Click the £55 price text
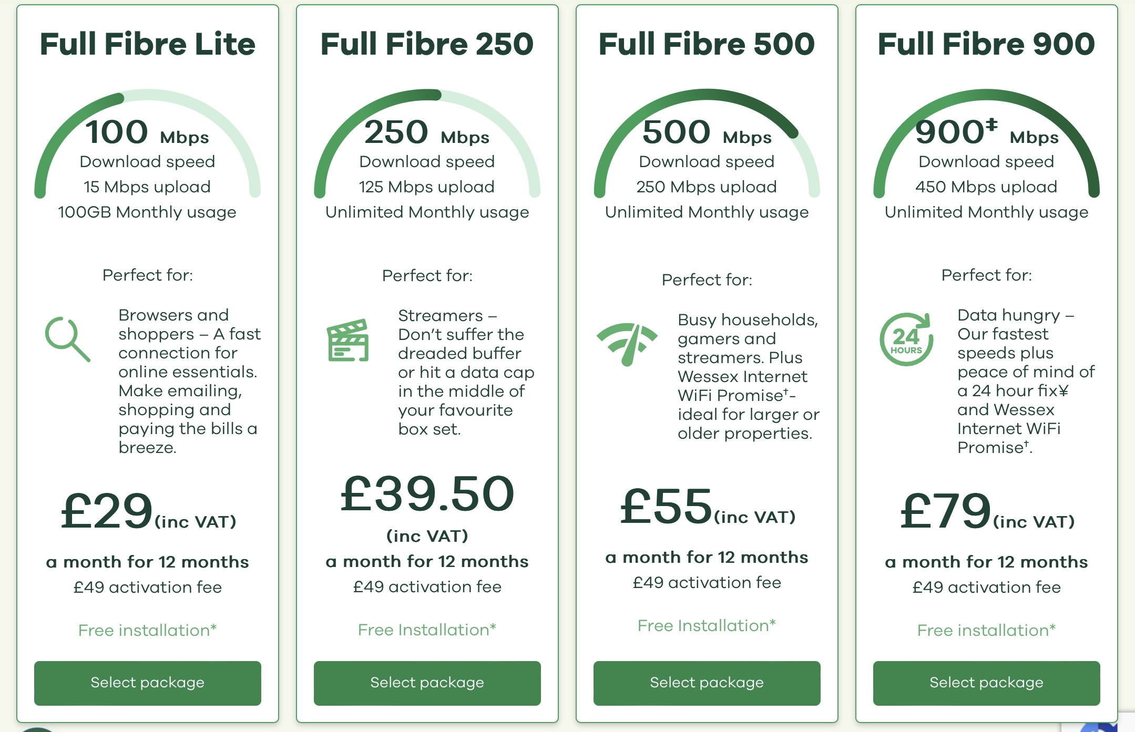Viewport: 1135px width, 732px height. pos(666,506)
